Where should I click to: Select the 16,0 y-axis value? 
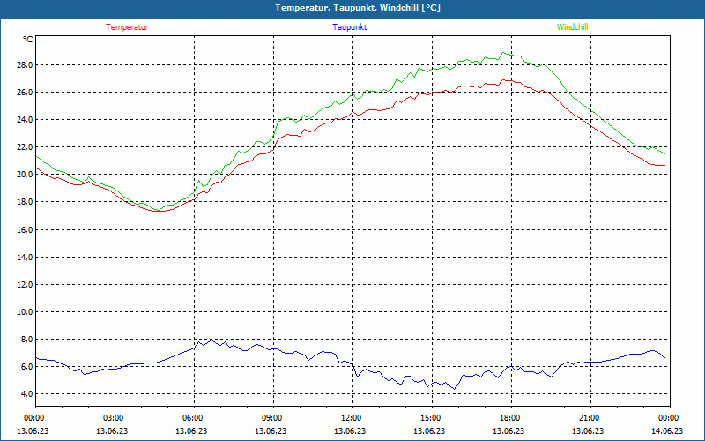pyautogui.click(x=25, y=229)
